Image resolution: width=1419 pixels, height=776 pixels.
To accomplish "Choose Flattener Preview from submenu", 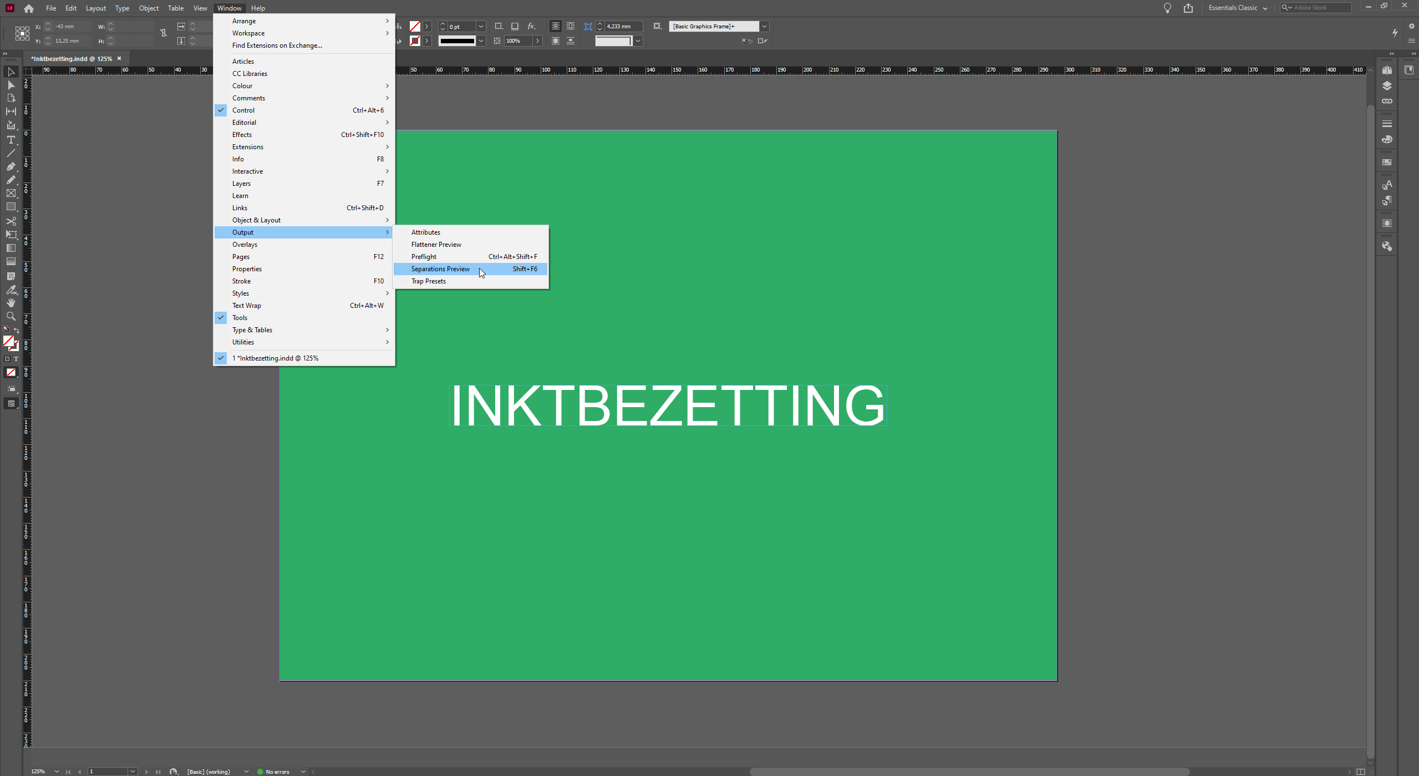I will 470,244.
